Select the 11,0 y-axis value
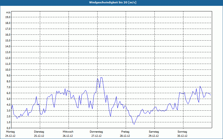Screen dimensions: 223x139 pos(8,64)
